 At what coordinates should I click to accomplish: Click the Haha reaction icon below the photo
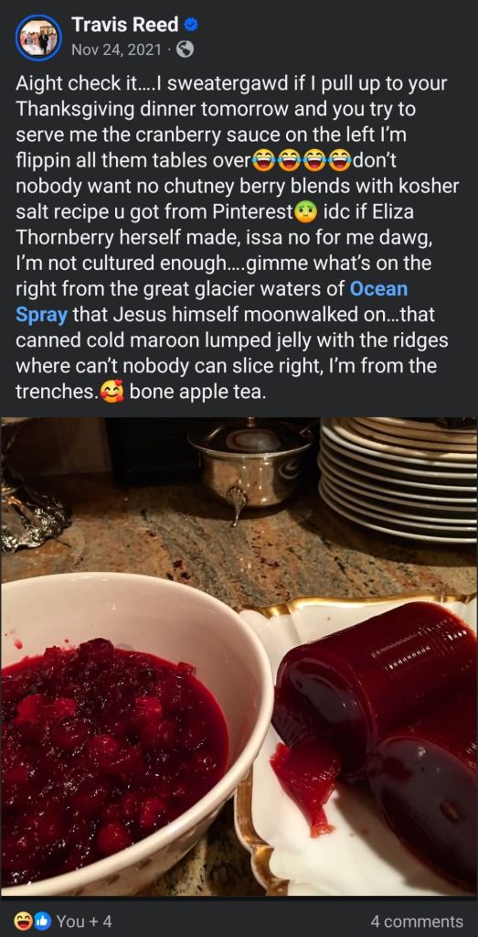23,921
